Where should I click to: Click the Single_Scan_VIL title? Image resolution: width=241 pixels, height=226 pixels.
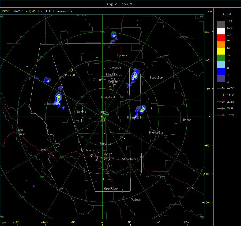point(120,4)
